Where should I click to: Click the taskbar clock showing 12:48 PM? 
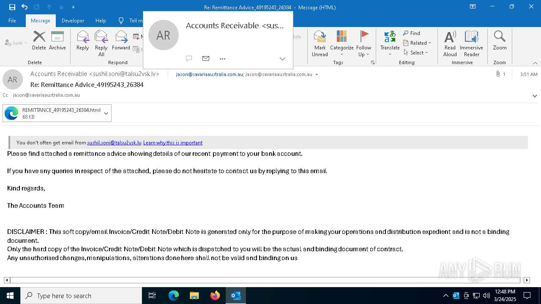(505, 296)
